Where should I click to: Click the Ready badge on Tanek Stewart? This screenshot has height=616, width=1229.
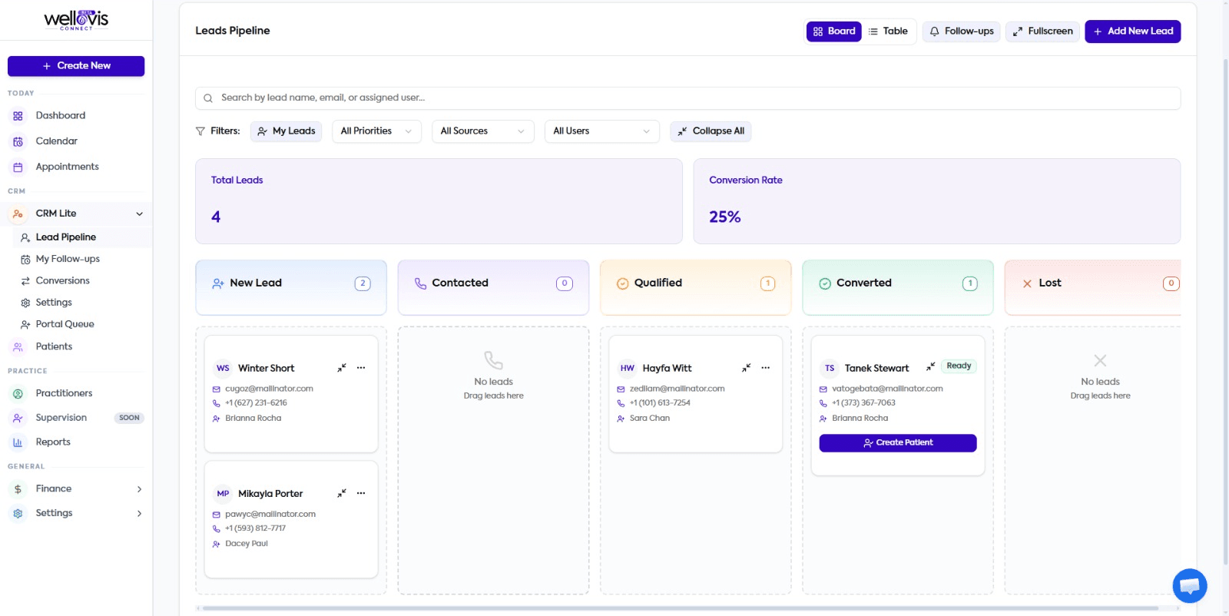tap(959, 366)
